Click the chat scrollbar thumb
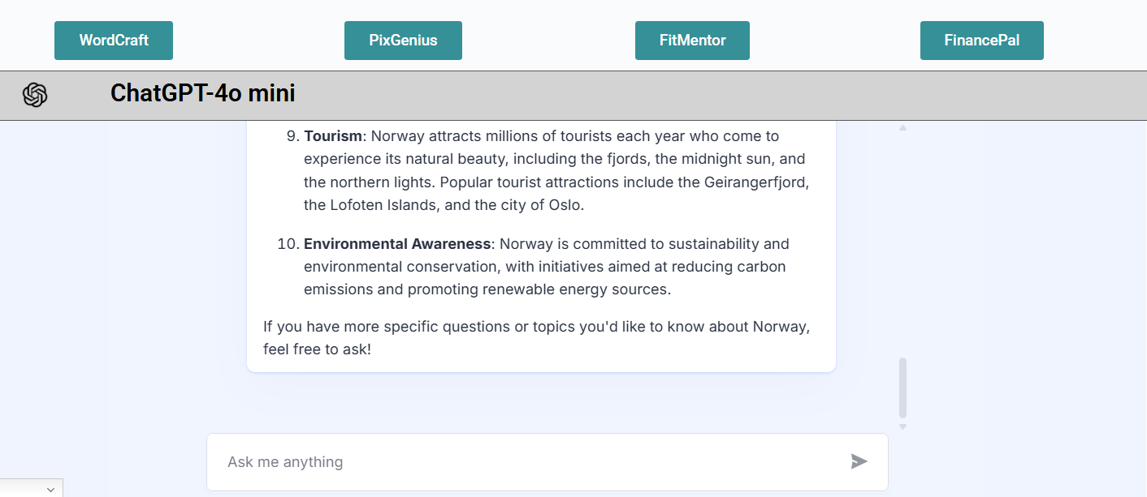The height and width of the screenshot is (497, 1147). (902, 388)
